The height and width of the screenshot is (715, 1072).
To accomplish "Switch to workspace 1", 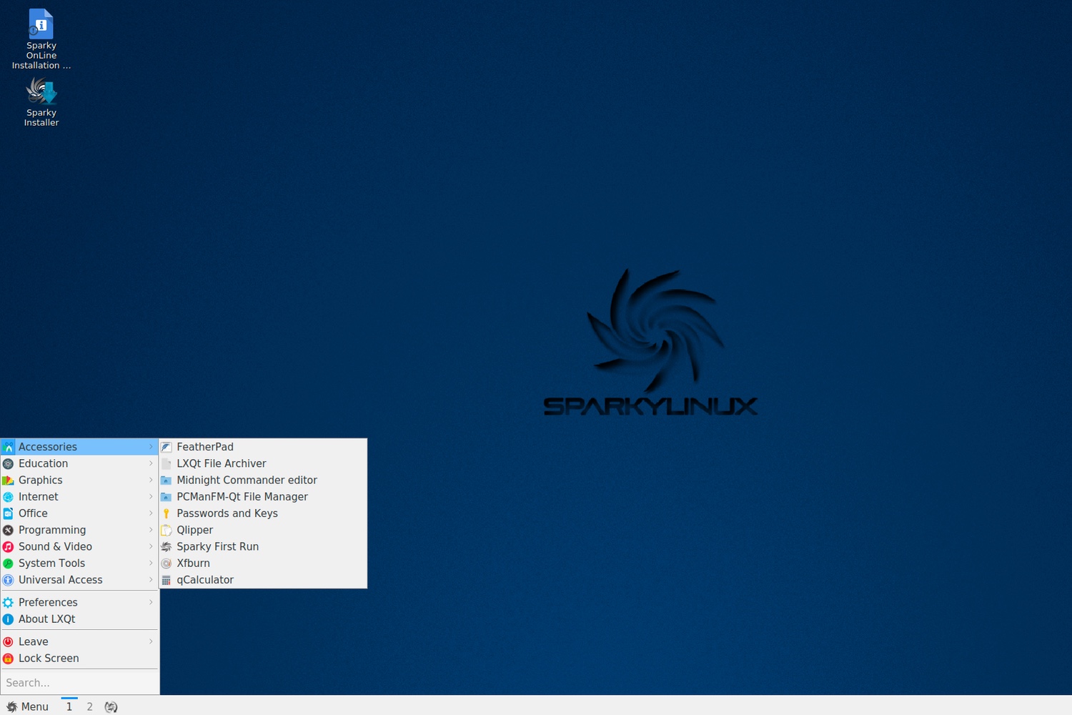I will coord(69,706).
